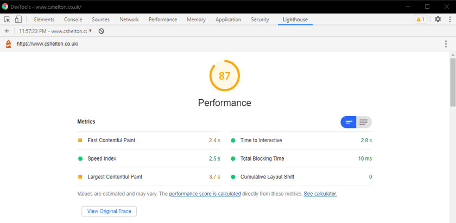The image size is (456, 223).
Task: Expand the First Contentful Paint metric row
Action: [x=149, y=141]
